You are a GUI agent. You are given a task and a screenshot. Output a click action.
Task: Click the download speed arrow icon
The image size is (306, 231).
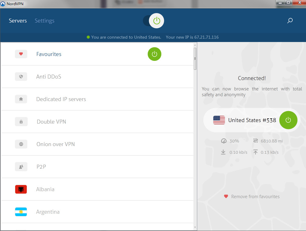tap(223, 152)
